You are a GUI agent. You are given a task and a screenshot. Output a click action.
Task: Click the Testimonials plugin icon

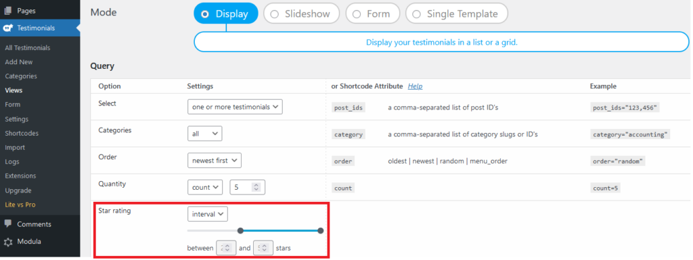(7, 28)
